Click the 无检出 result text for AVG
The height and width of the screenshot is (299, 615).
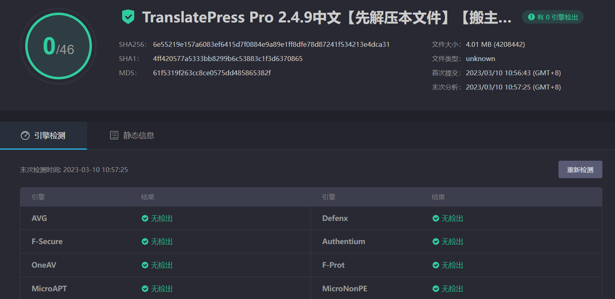[162, 218]
